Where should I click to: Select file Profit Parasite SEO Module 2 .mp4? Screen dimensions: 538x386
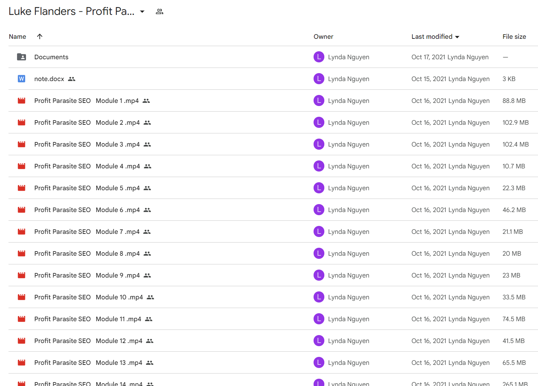87,123
